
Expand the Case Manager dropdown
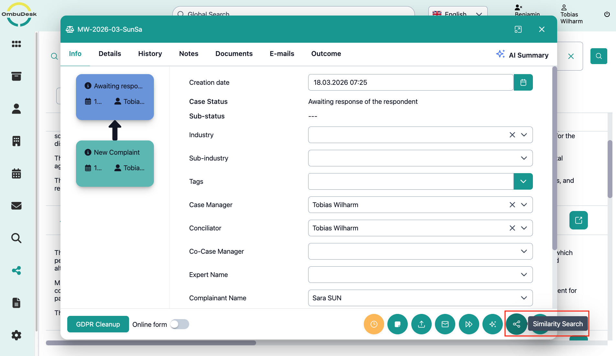[524, 205]
